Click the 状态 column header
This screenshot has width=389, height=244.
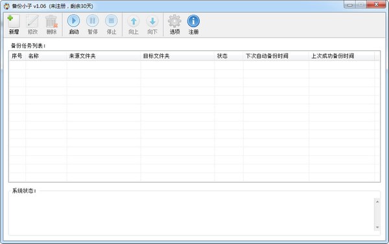coord(229,56)
